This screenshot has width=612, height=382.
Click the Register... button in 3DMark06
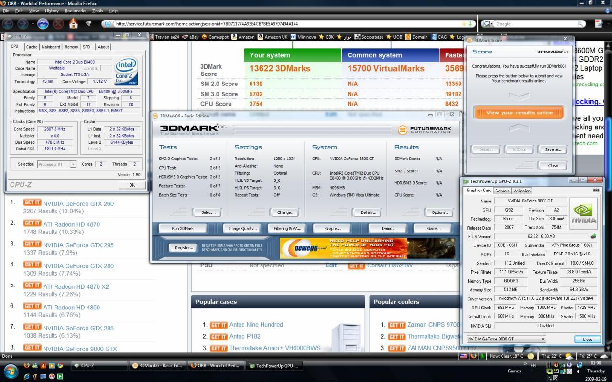pyautogui.click(x=184, y=248)
